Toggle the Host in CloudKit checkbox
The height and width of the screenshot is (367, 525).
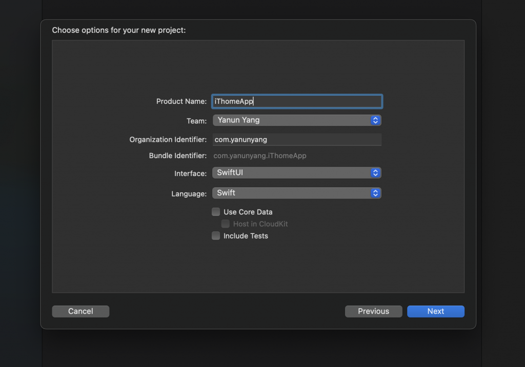click(226, 224)
